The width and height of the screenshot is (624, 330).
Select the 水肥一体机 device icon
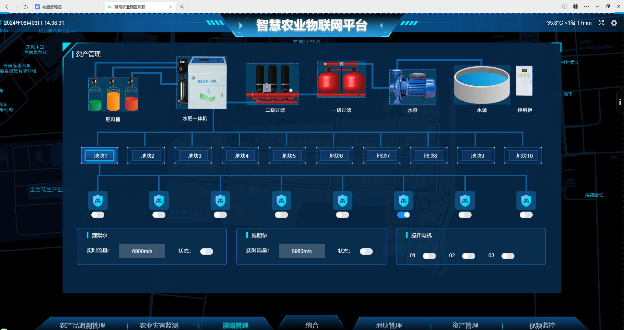click(x=201, y=83)
